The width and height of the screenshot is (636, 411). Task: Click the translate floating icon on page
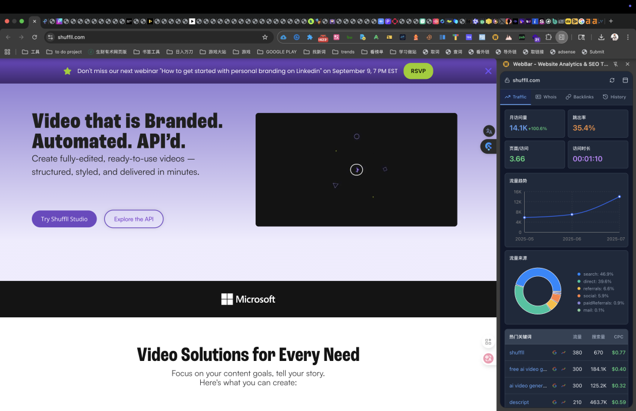click(x=489, y=131)
